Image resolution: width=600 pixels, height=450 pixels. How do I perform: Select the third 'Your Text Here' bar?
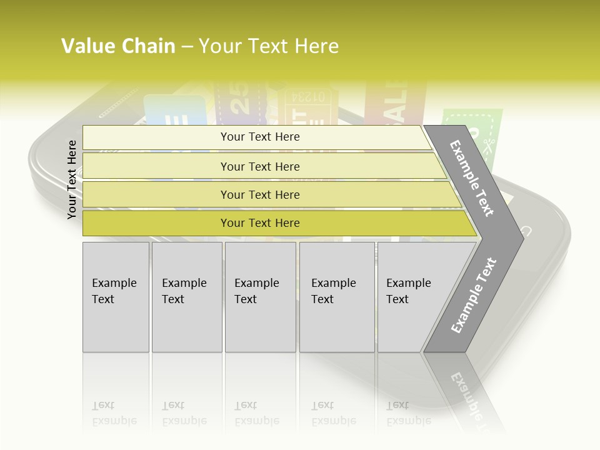[259, 194]
